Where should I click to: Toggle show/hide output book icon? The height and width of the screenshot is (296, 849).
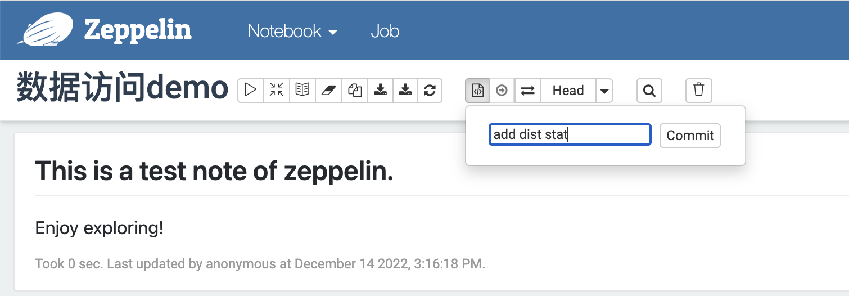tap(302, 90)
